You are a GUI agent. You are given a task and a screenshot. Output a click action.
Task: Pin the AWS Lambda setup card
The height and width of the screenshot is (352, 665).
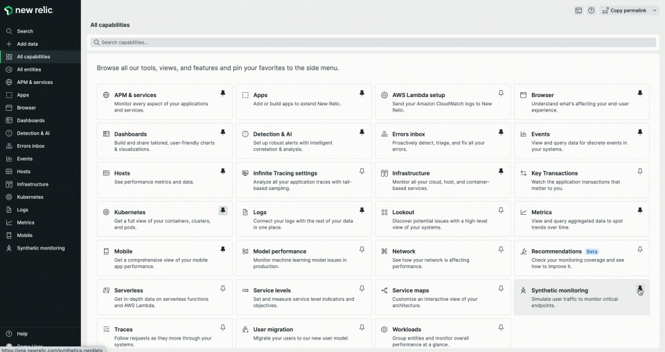pos(501,94)
